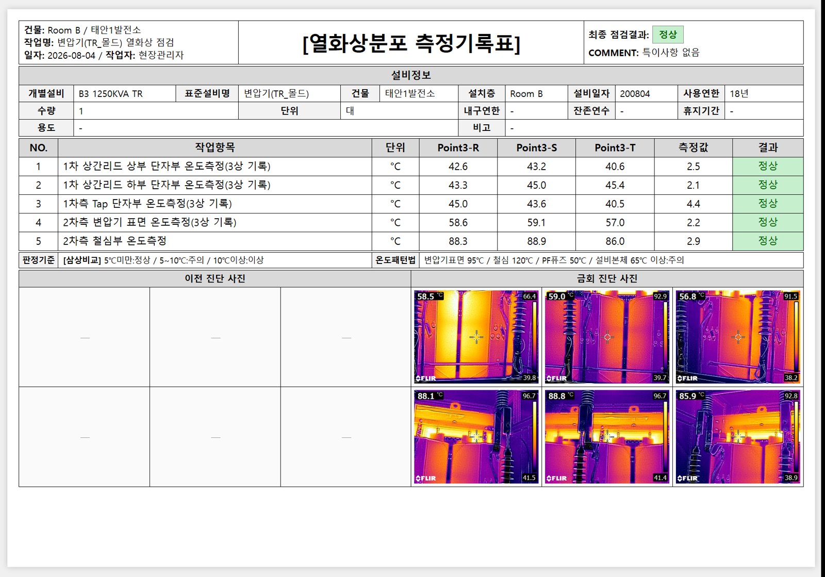Click the Point3-S column header
The image size is (825, 577).
(536, 147)
